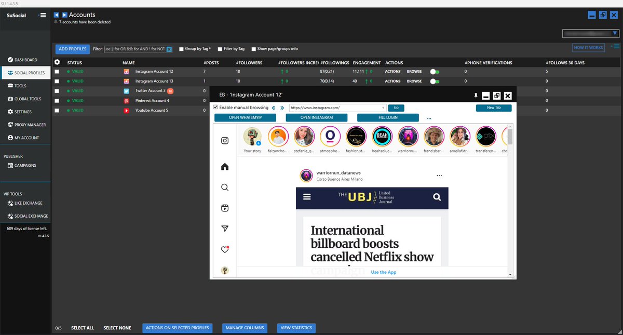Image resolution: width=623 pixels, height=335 pixels.
Task: Disable Enable manual browsing checkbox
Action: [x=214, y=108]
